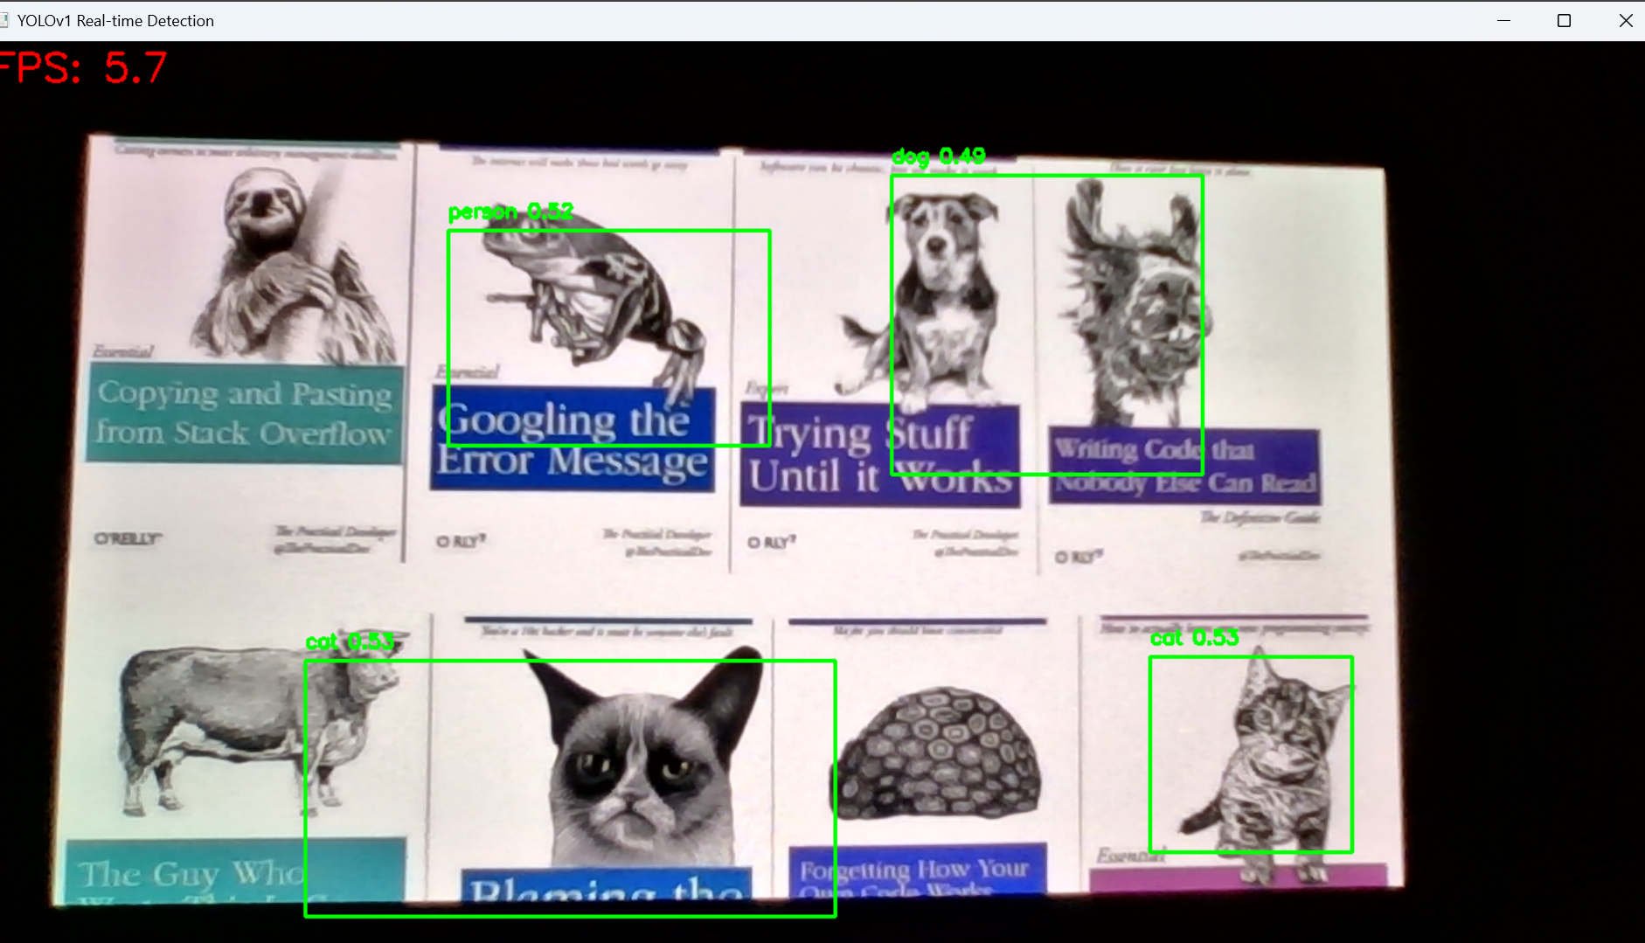Click the "cat 0.53" label above the kitten
Screen dimensions: 1645x943
(x=1194, y=638)
